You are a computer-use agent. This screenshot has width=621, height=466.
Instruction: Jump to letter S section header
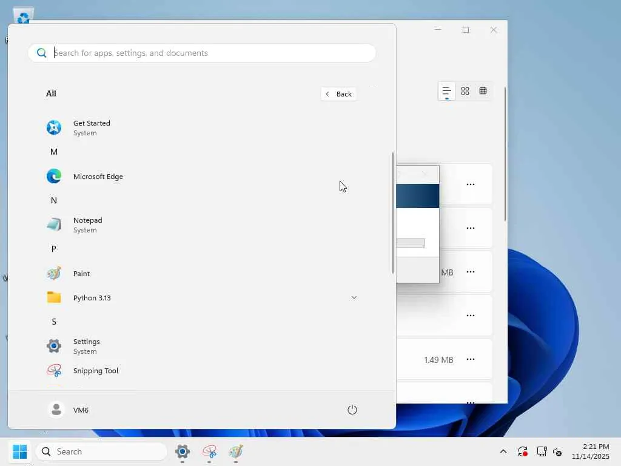(54, 322)
